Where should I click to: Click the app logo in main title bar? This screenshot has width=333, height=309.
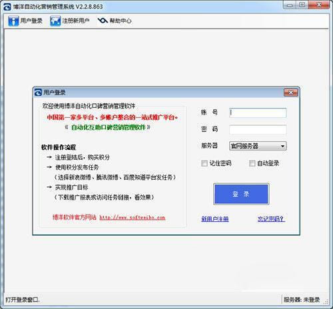point(7,7)
